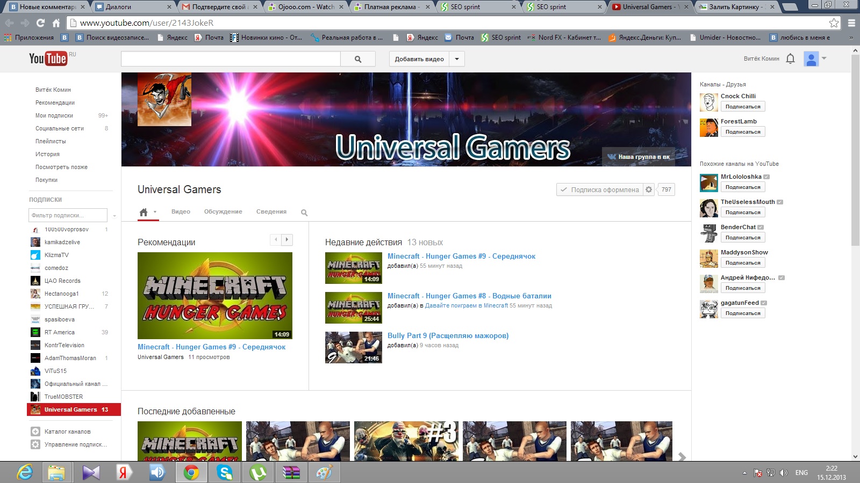Open the Видео channel tab
The width and height of the screenshot is (860, 483).
point(181,211)
